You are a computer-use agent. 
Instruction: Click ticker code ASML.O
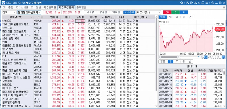37,39
